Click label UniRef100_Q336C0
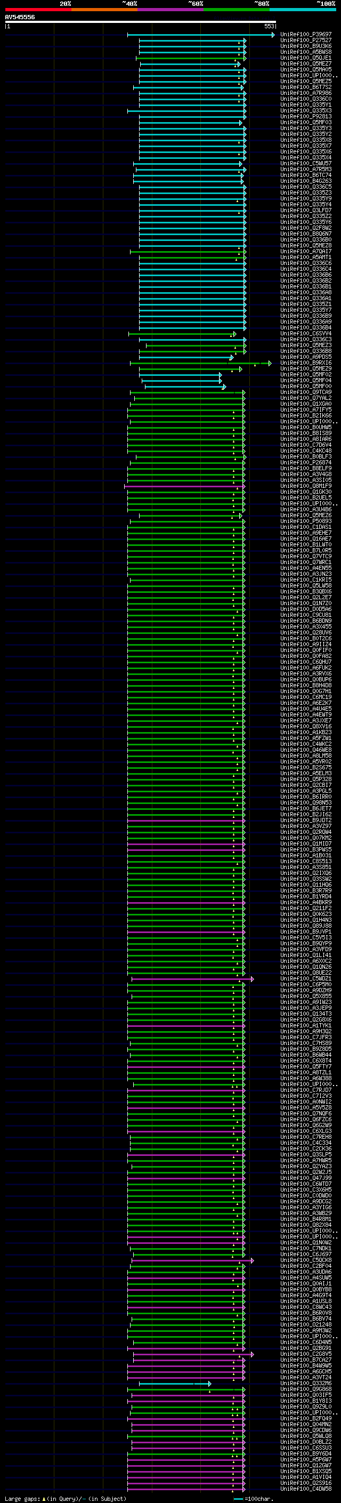The width and height of the screenshot is (341, 1503). [x=305, y=99]
